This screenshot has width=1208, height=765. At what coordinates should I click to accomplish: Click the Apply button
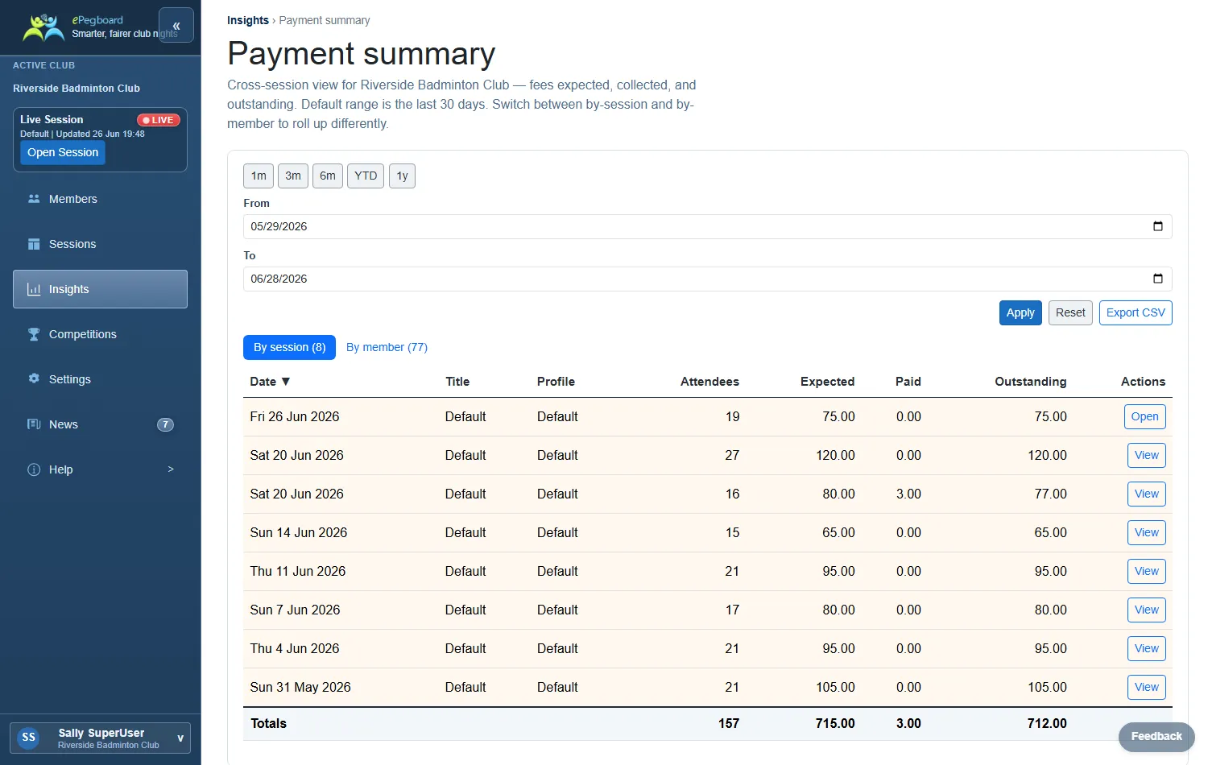[1020, 312]
